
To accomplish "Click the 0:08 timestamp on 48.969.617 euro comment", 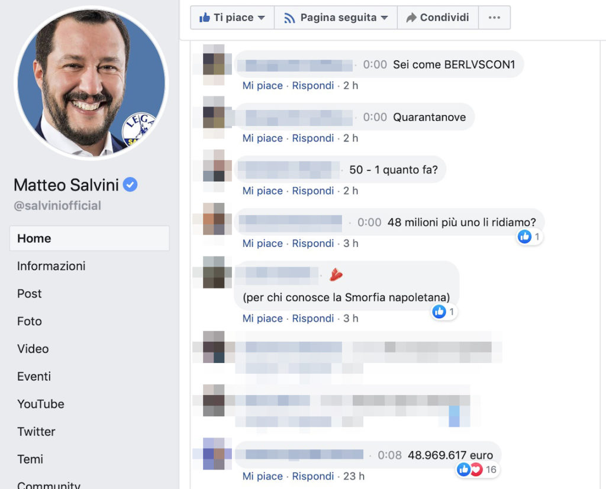I will [389, 455].
